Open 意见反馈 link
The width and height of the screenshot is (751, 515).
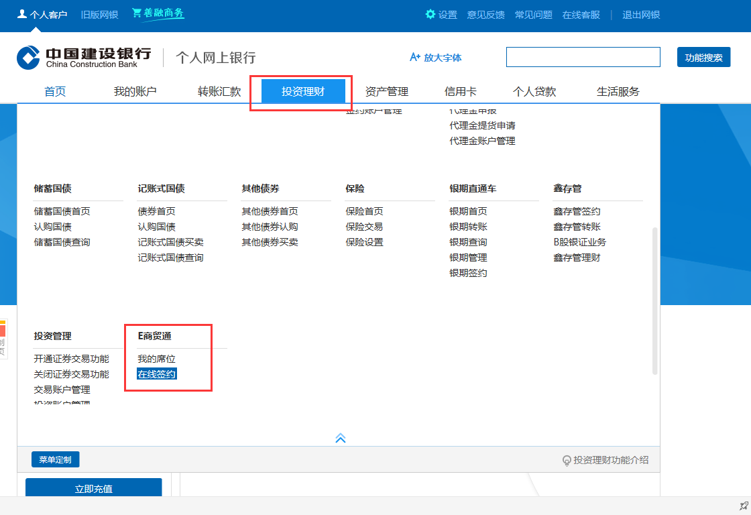pos(485,15)
